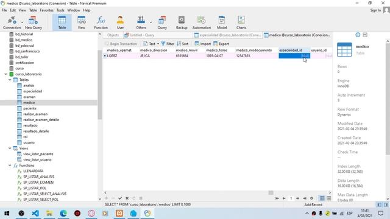Open the Text dropdown arrow

158,44
